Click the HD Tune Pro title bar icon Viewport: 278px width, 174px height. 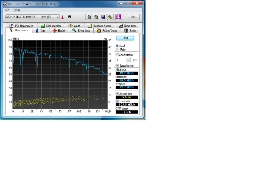coord(5,4)
